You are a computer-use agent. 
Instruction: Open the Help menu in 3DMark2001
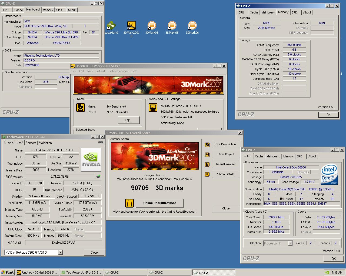coord(134,71)
